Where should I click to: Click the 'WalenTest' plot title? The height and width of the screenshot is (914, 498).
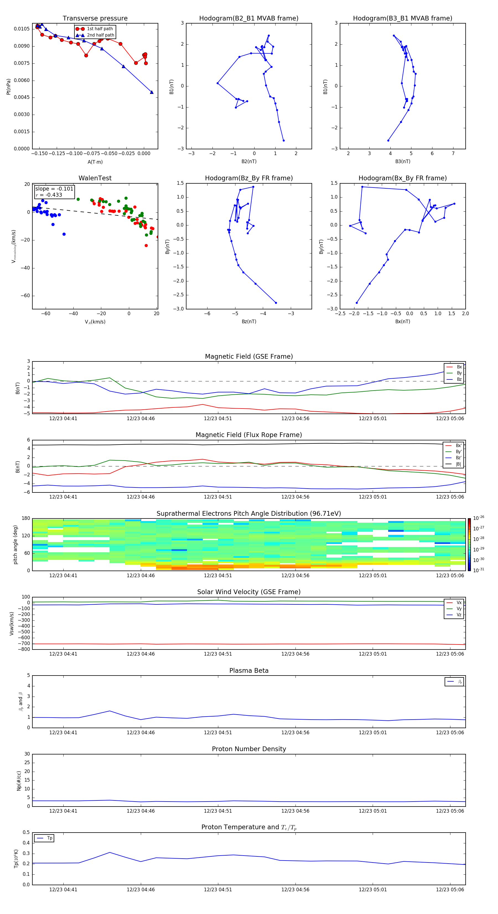click(x=95, y=178)
